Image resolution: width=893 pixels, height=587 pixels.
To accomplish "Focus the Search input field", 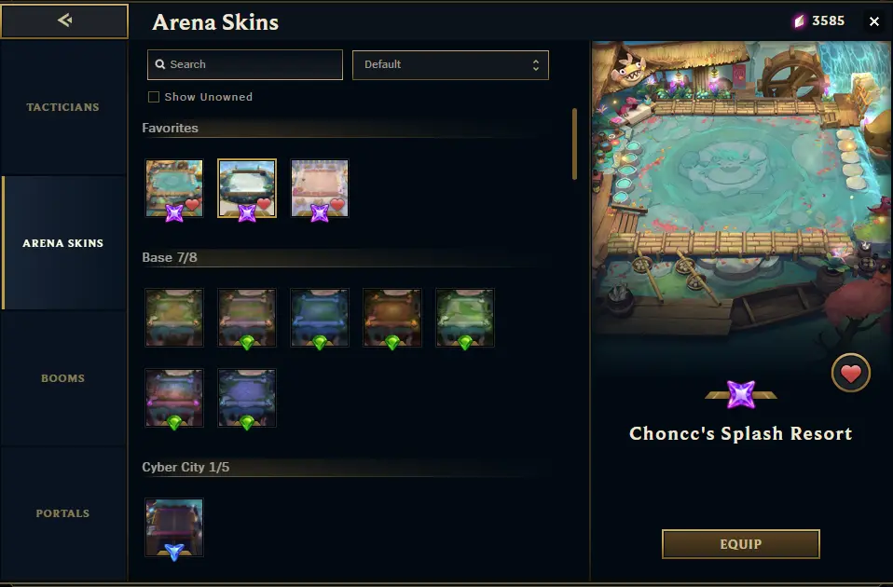I will coord(245,65).
